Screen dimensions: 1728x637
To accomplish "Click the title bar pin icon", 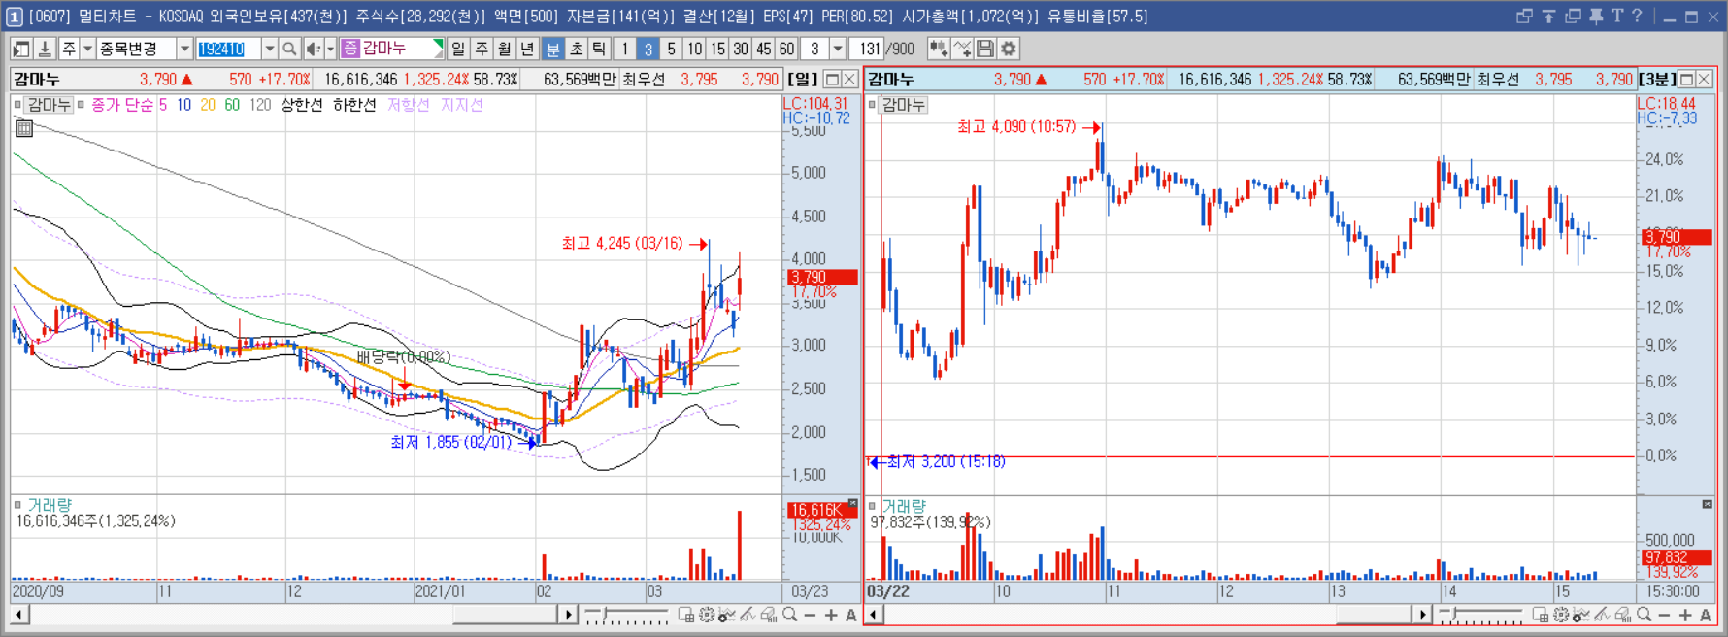I will [1595, 17].
